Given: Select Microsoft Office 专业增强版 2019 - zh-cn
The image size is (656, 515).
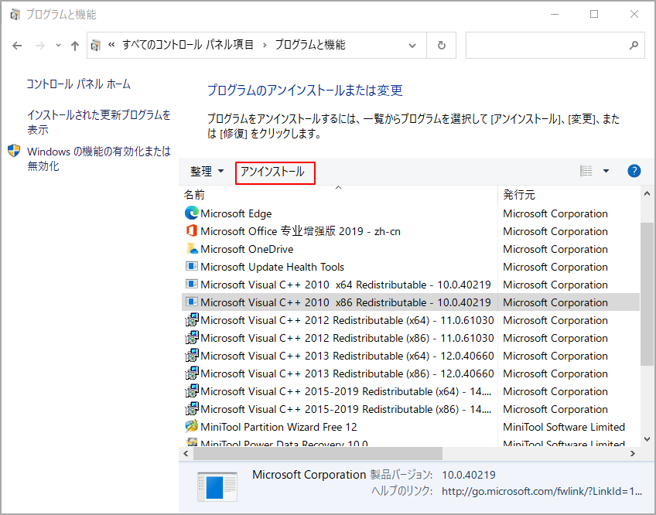Looking at the screenshot, I should click(x=300, y=231).
